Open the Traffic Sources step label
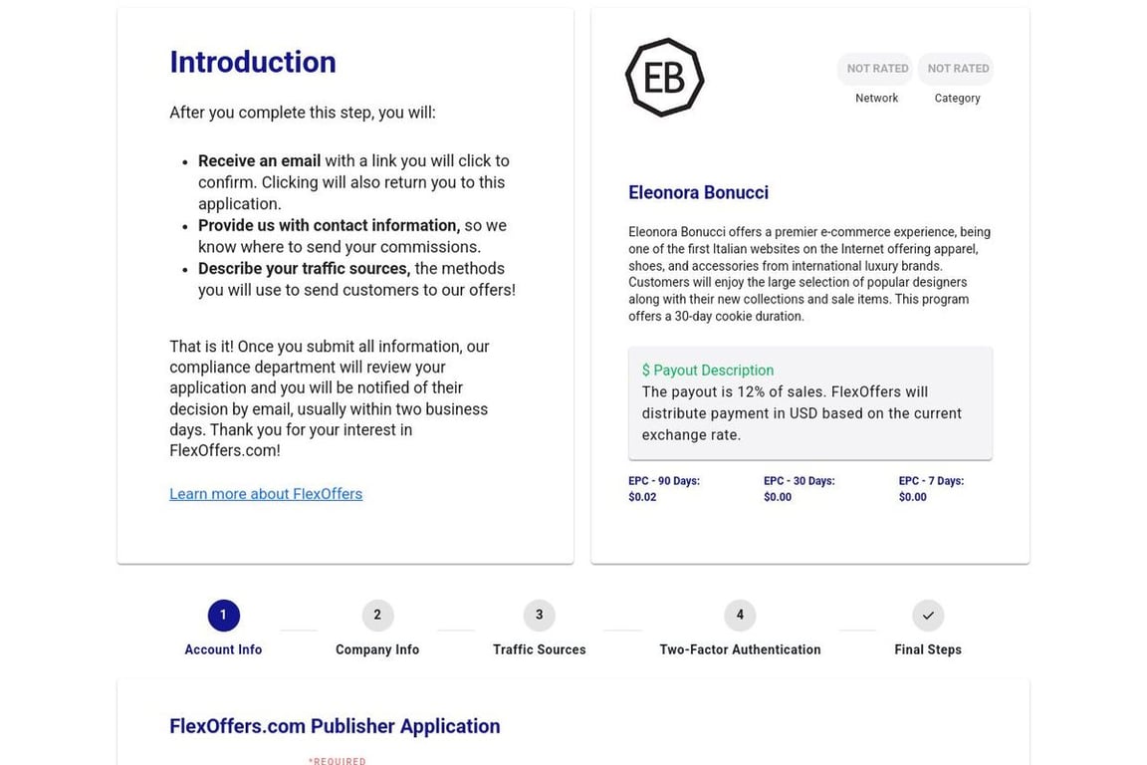The width and height of the screenshot is (1147, 765). click(x=539, y=649)
